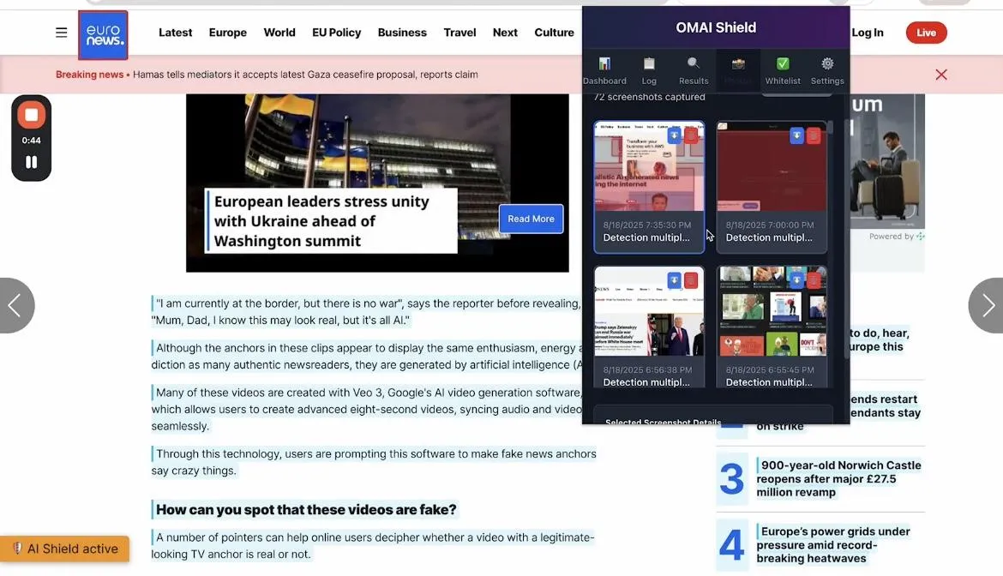Go to the Travel section
Image resolution: width=1003 pixels, height=576 pixels.
tap(459, 33)
